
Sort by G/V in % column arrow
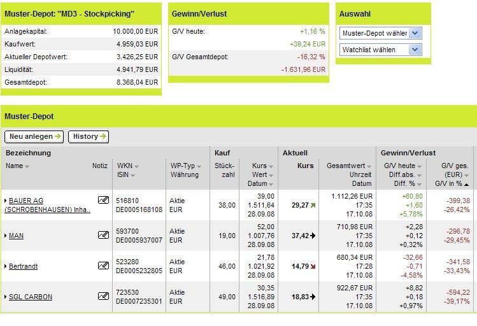[x=466, y=185]
